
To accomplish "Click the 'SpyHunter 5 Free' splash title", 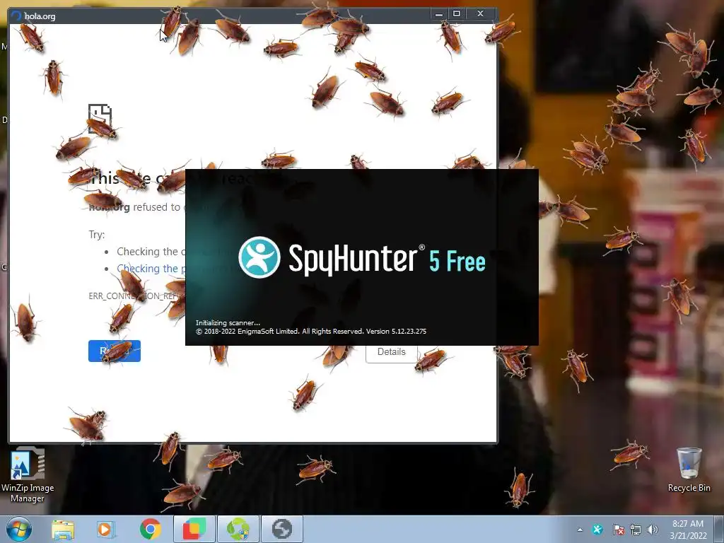I will 387,259.
